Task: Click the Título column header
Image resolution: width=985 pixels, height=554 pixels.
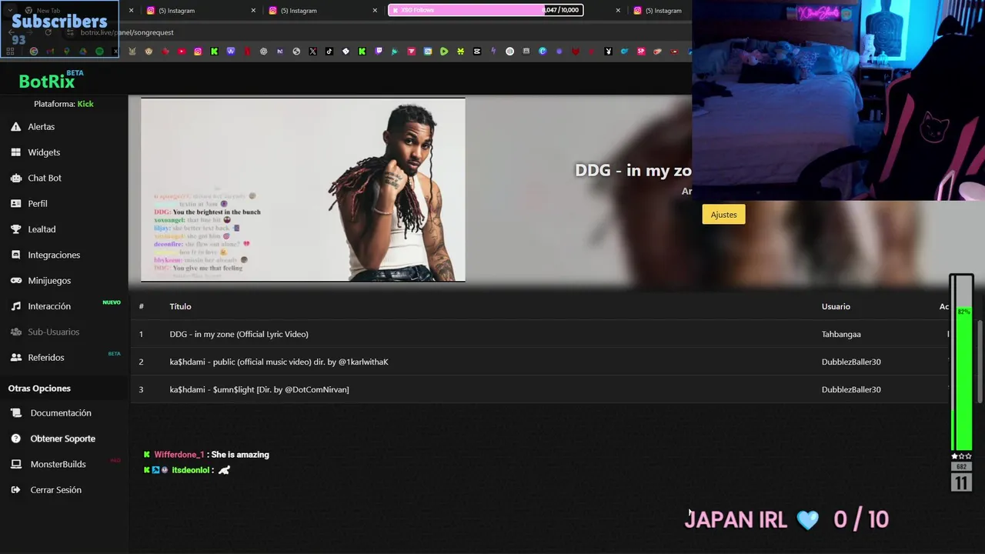Action: [180, 306]
